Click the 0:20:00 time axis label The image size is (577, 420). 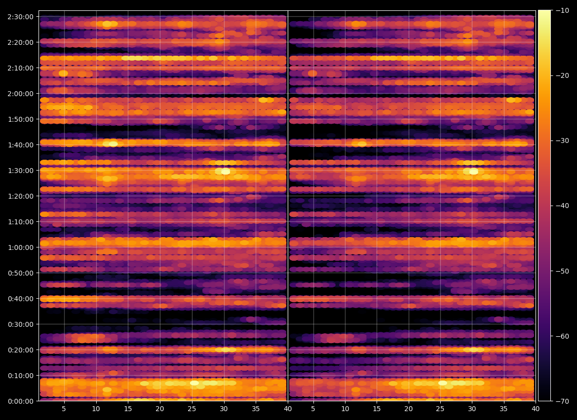click(20, 350)
